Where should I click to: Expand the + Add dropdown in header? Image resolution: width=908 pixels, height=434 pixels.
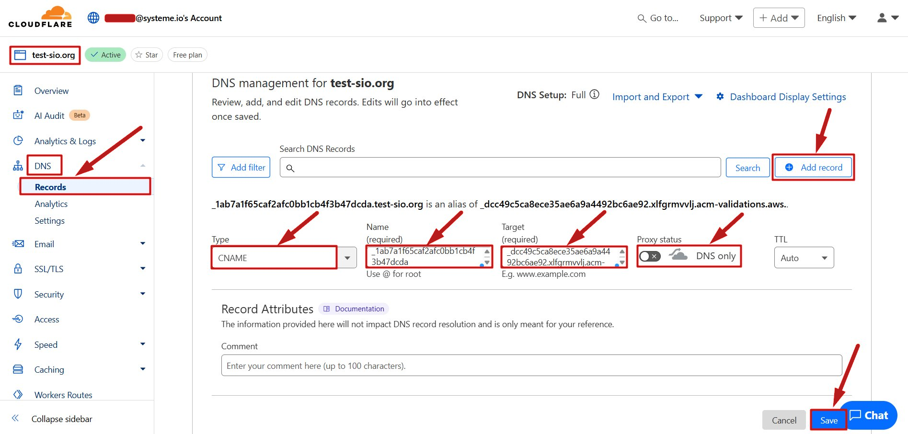[779, 18]
